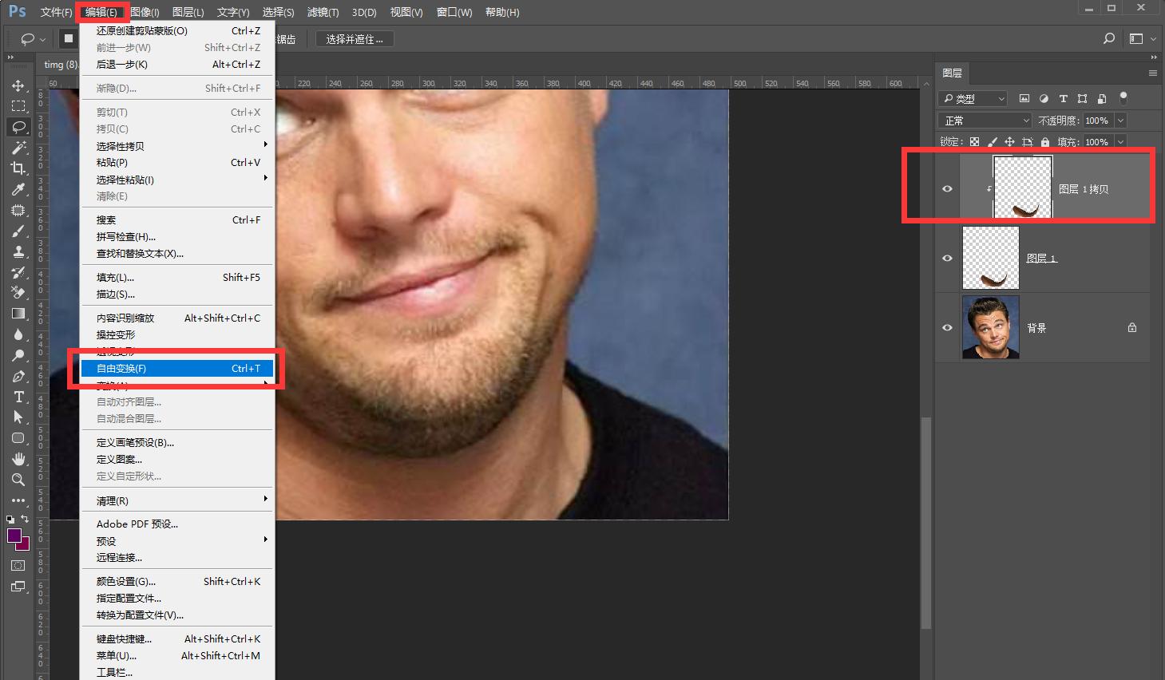The image size is (1165, 680).
Task: Open the 类型 layer filter dropdown
Action: pyautogui.click(x=974, y=99)
